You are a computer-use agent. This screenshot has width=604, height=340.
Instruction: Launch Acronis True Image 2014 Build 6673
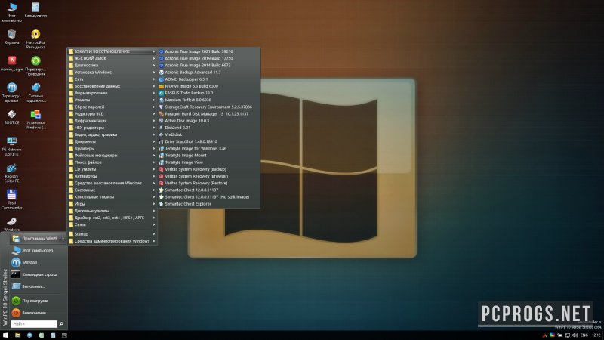[208, 65]
